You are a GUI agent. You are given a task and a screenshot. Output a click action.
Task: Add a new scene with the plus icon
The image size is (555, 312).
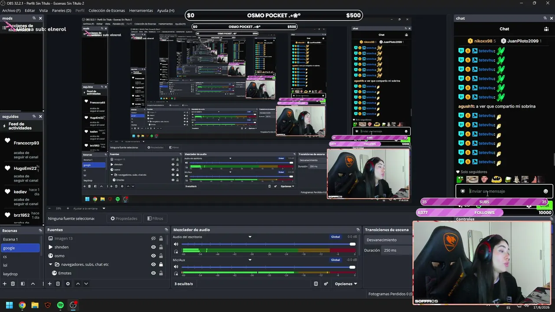[x=4, y=284]
